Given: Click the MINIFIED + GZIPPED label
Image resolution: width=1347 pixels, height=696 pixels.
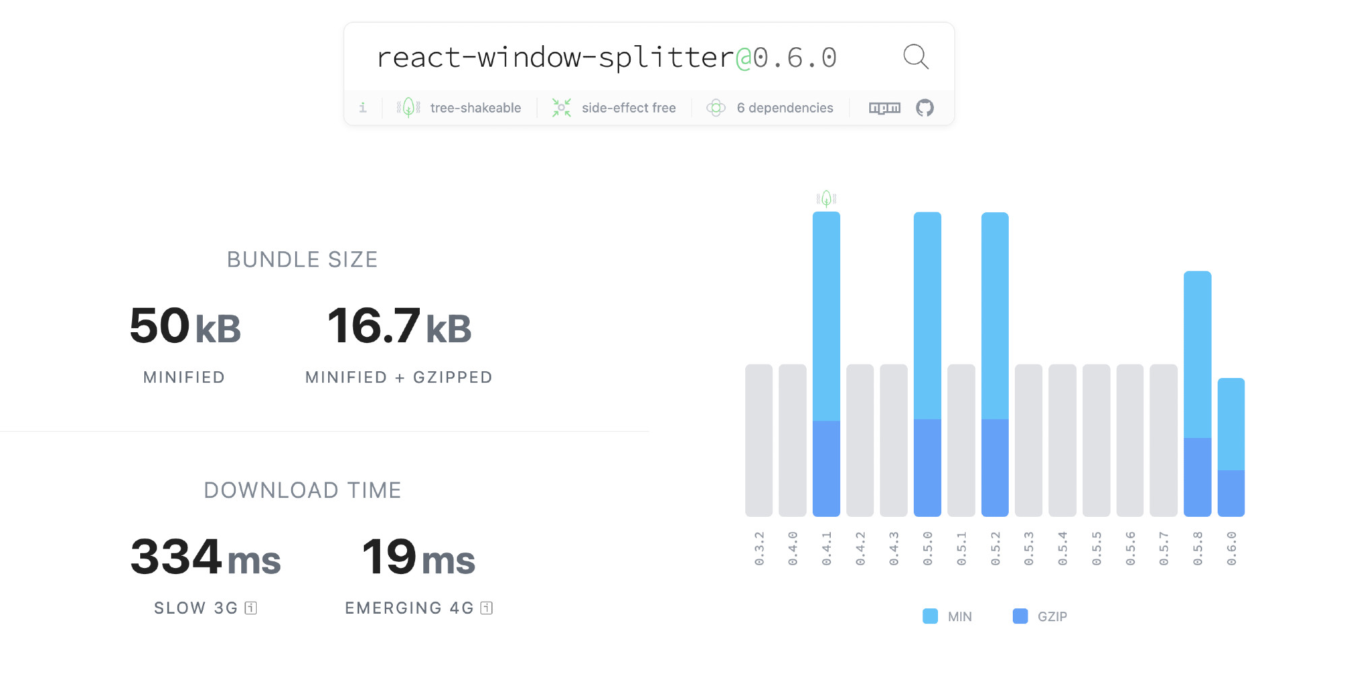Looking at the screenshot, I should coord(399,377).
